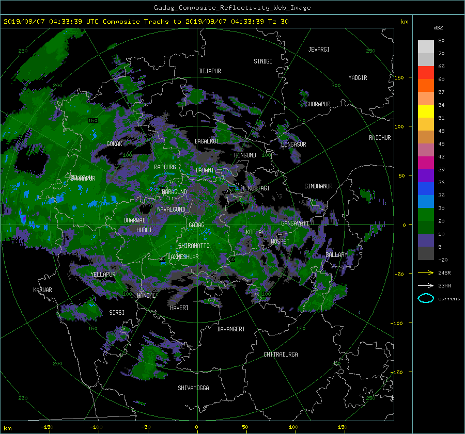Image resolution: width=465 pixels, height=434 pixels.
Task: Click the 0 tick on bottom axis
Action: [196, 427]
